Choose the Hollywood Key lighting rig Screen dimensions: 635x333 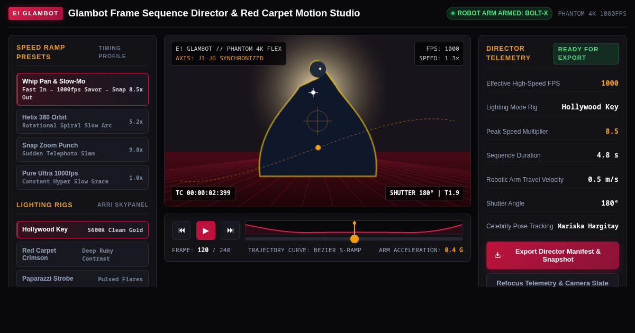[83, 230]
